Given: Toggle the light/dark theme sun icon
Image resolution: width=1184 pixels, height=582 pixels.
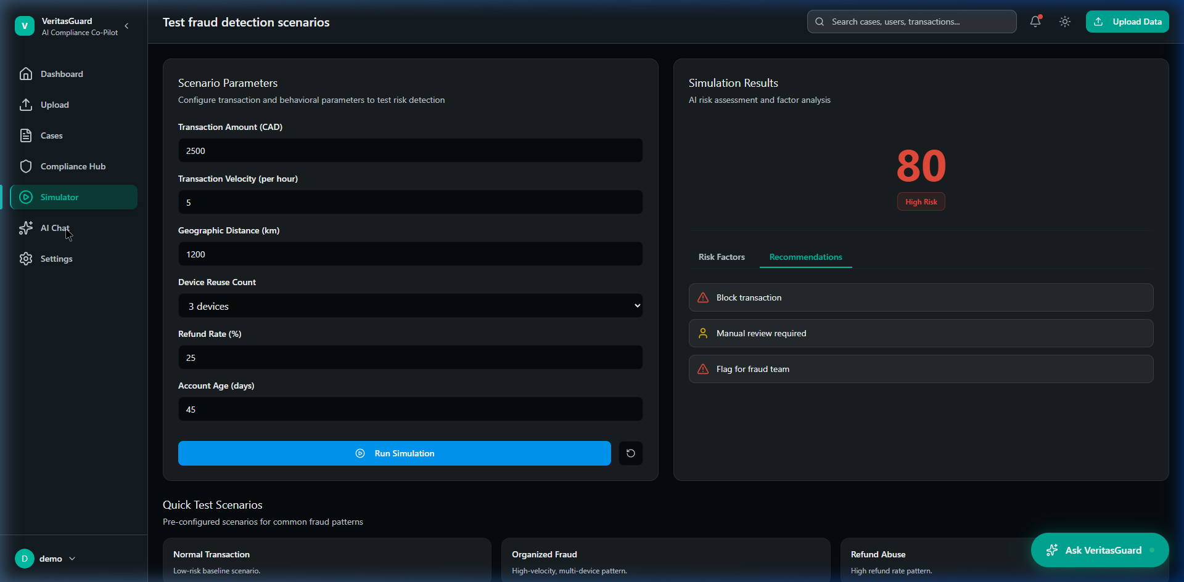Looking at the screenshot, I should (1065, 22).
